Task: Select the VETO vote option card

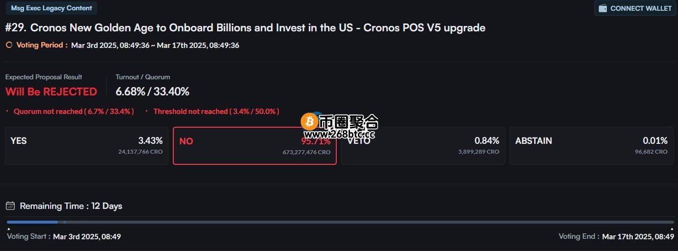Action: pos(423,146)
